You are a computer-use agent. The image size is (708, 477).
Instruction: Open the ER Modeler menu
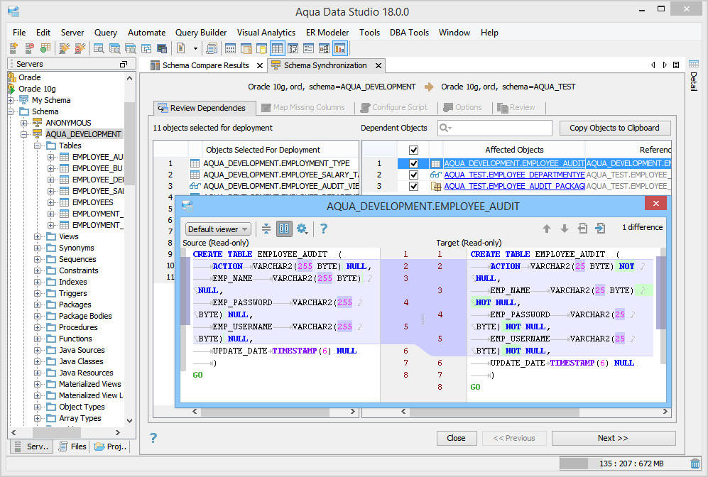327,33
